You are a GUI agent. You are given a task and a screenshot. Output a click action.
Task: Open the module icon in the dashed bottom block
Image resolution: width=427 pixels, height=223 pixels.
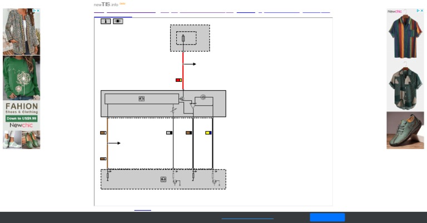pyautogui.click(x=163, y=179)
